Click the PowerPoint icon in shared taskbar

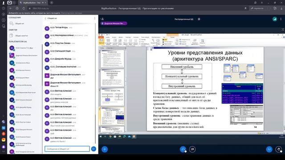click(134, 136)
